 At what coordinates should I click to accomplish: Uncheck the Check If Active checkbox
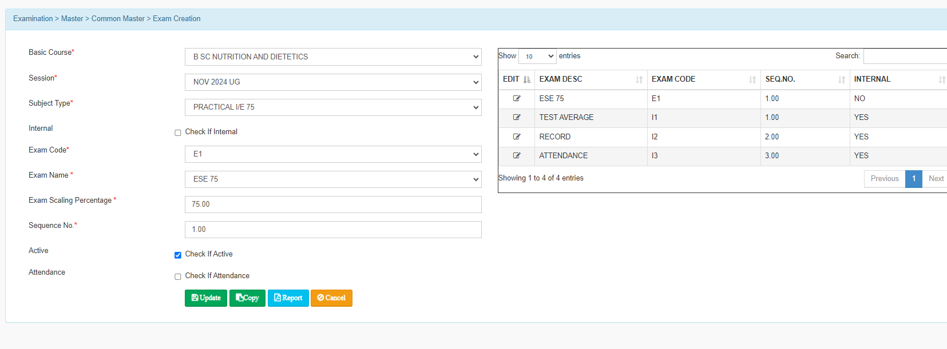(178, 255)
